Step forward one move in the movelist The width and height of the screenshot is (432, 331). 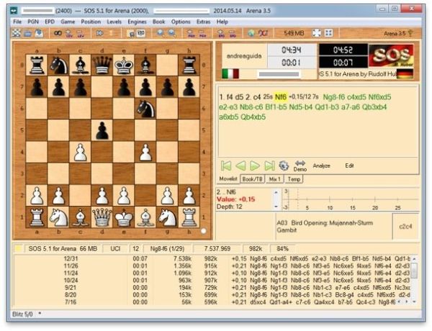255,165
